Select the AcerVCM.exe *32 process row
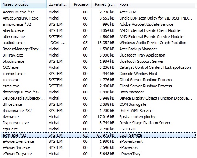 pyautogui.click(x=98, y=12)
